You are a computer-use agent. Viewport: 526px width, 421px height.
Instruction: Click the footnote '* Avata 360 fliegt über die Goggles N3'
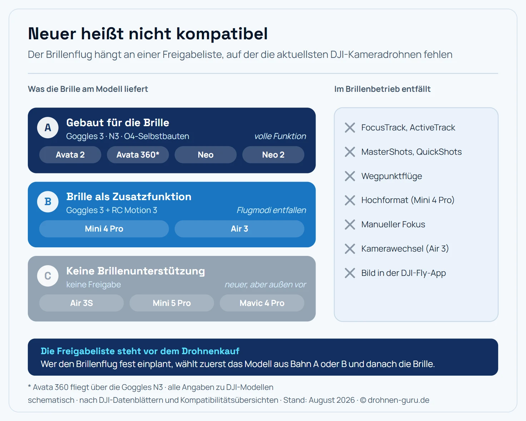(95, 387)
